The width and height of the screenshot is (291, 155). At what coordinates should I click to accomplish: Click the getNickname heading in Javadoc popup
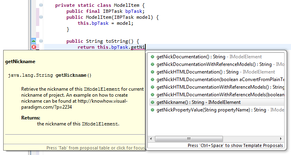[x=20, y=62]
